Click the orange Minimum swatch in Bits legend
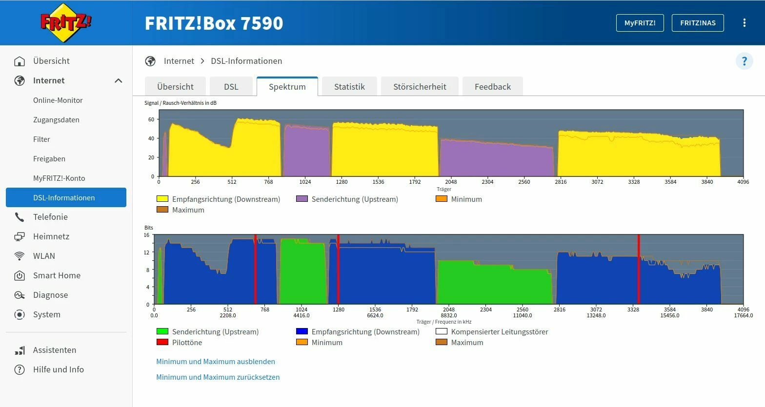 coord(302,342)
